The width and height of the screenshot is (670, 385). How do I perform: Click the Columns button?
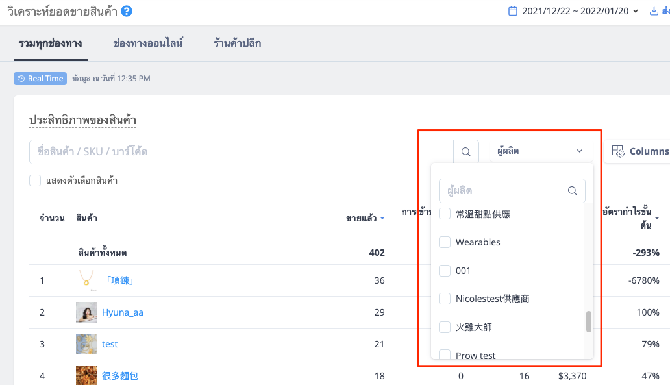pyautogui.click(x=639, y=151)
